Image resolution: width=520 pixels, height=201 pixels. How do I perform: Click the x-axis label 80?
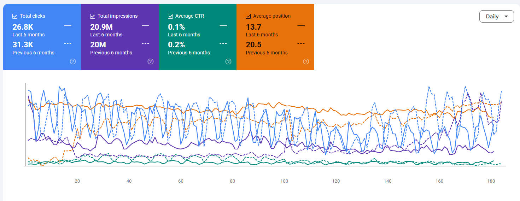232,181
